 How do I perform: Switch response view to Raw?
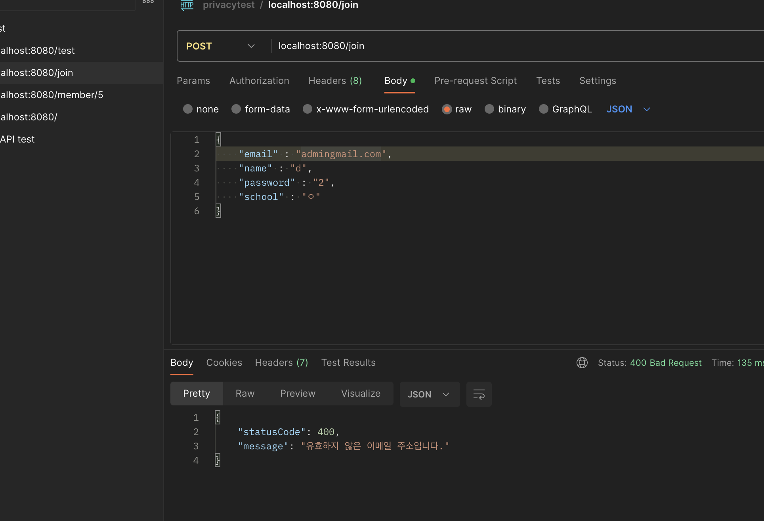click(x=245, y=394)
